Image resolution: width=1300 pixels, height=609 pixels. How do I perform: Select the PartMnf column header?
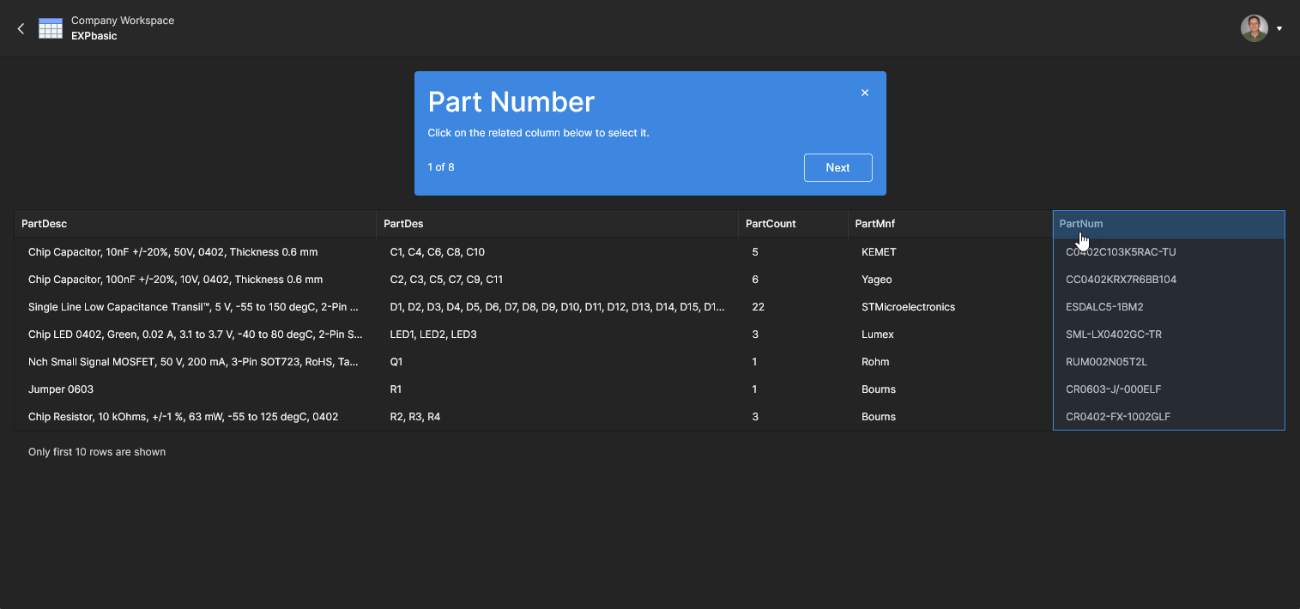876,224
